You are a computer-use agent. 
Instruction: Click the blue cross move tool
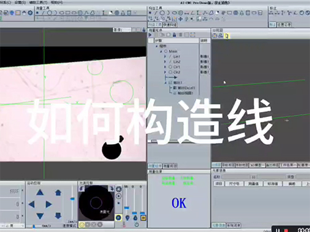[180, 19]
